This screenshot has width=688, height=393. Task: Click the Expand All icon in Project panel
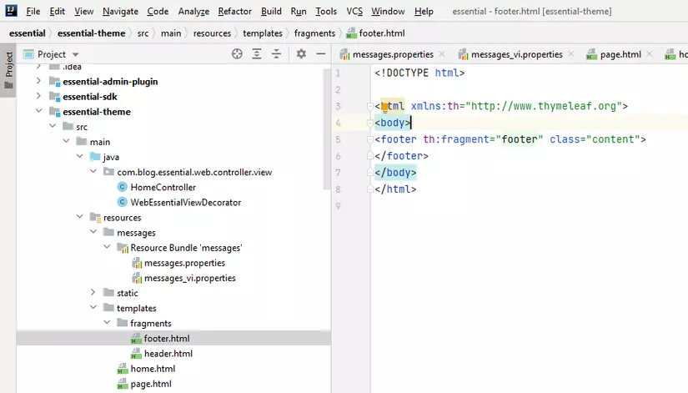point(257,54)
